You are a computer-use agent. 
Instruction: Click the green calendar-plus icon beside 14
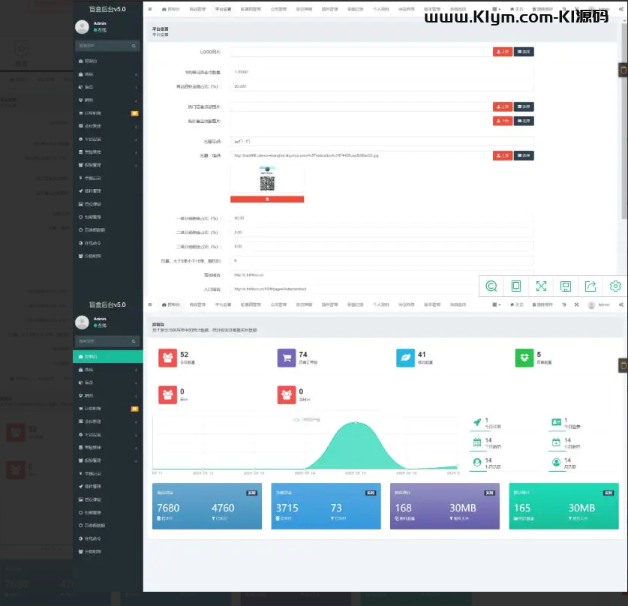(x=556, y=442)
